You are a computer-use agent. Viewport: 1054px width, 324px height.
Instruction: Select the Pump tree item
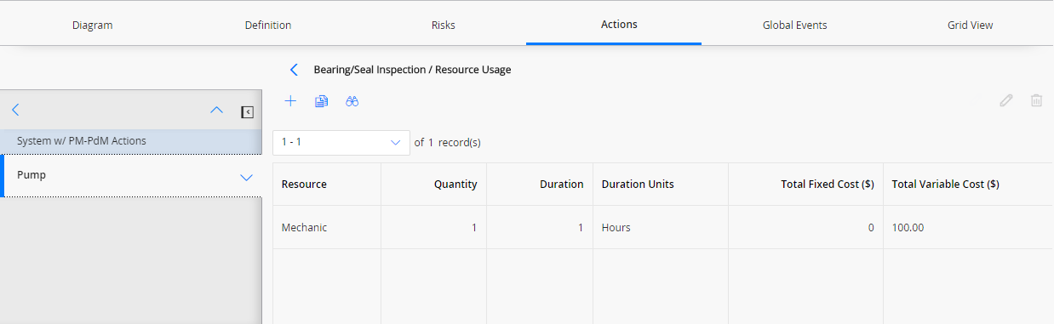point(130,176)
